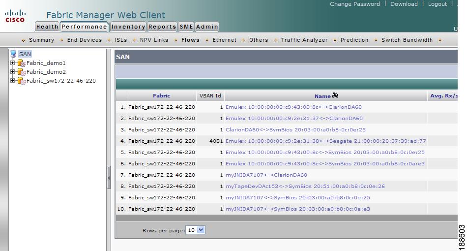
Task: Go to the Flows sub-menu
Action: (x=190, y=40)
